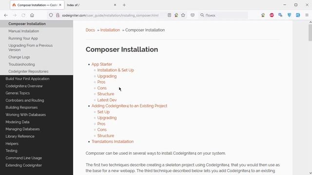Open Cons link under App Starter
This screenshot has height=175, width=312.
(x=102, y=88)
